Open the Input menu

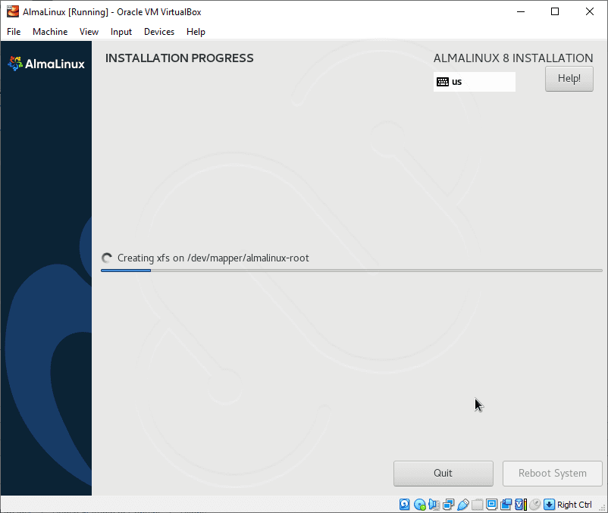[121, 32]
